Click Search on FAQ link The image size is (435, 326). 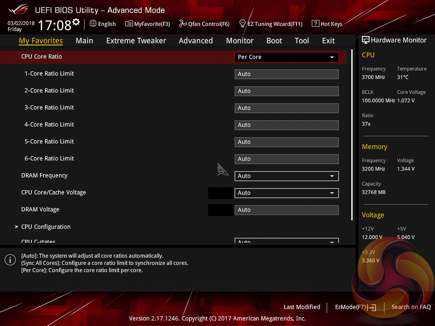(x=411, y=307)
